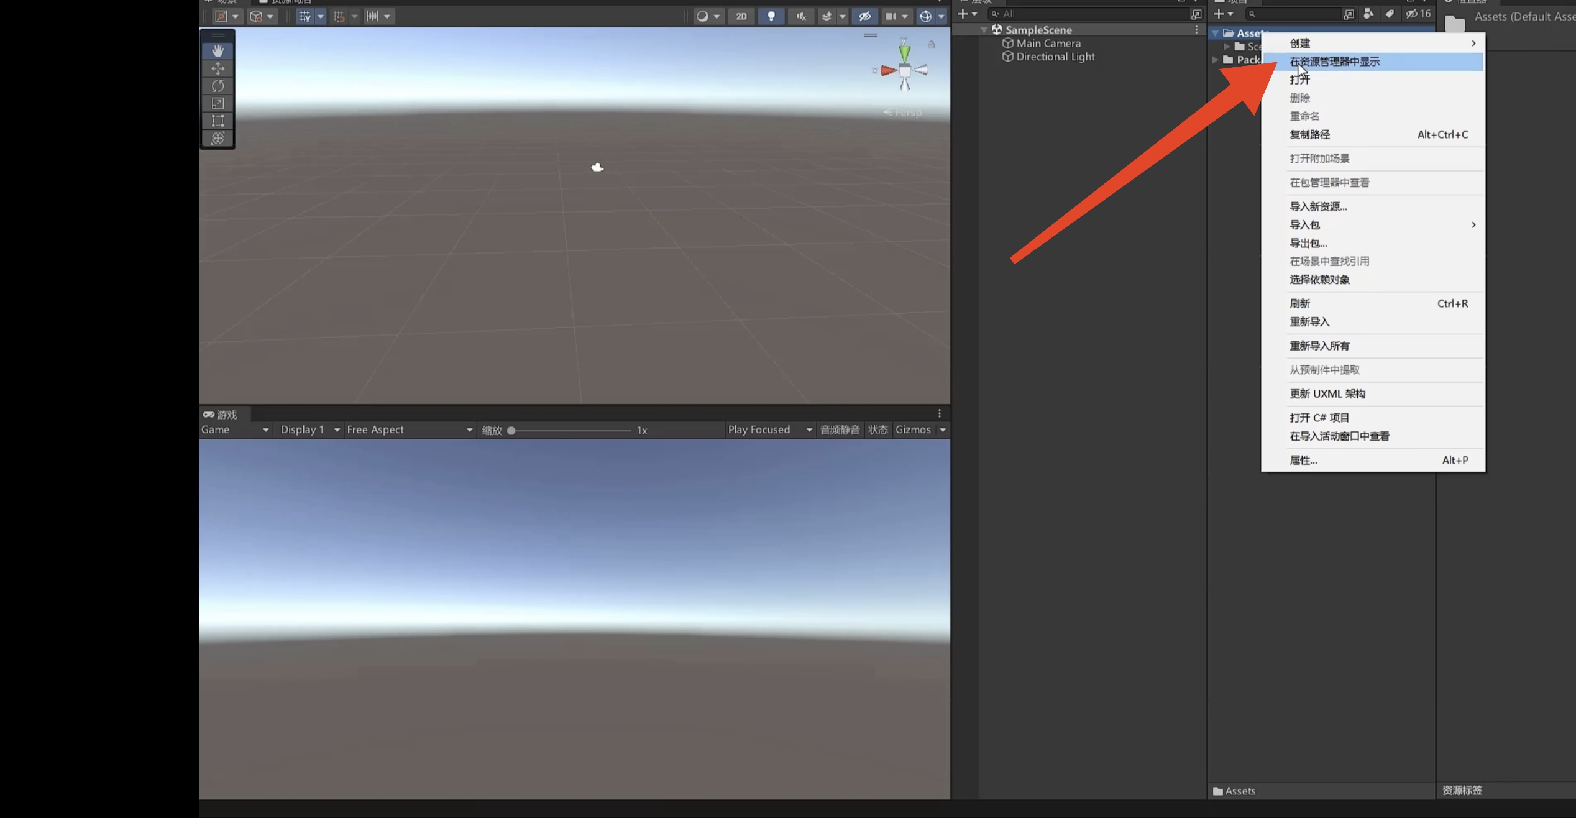Toggle 状态 status display button

(x=879, y=428)
